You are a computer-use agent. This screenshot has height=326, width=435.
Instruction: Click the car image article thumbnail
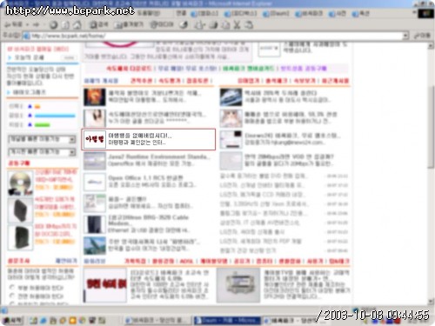pos(231,97)
